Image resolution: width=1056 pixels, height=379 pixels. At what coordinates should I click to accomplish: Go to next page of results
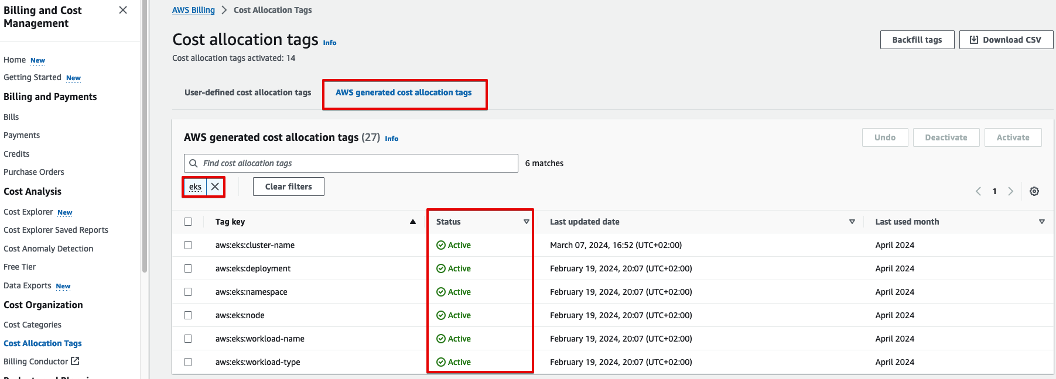tap(1010, 191)
